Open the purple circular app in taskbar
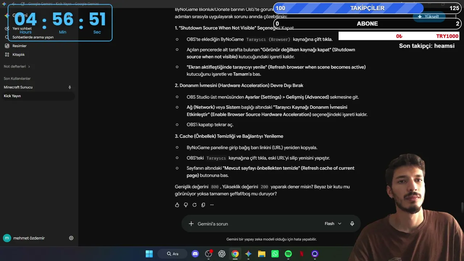Viewport: 464px width, 261px height. click(315, 254)
